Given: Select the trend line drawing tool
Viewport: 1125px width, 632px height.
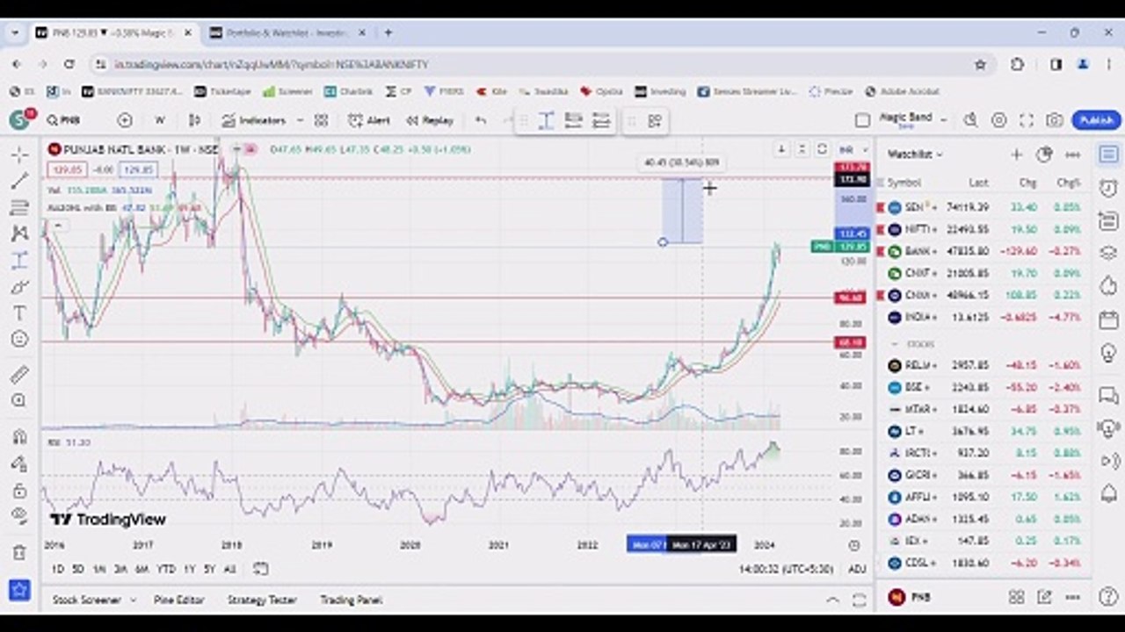Looking at the screenshot, I should [19, 181].
